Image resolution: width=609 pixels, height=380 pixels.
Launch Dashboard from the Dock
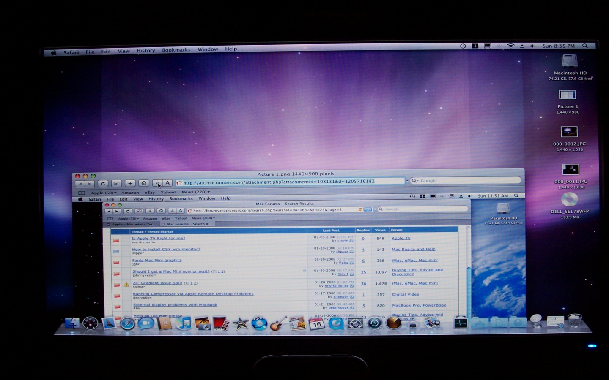90,323
